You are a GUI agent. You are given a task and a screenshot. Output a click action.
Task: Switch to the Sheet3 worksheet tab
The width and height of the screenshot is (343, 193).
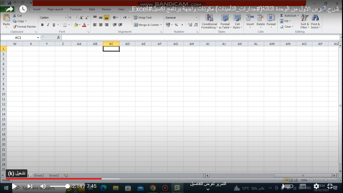(x=54, y=175)
